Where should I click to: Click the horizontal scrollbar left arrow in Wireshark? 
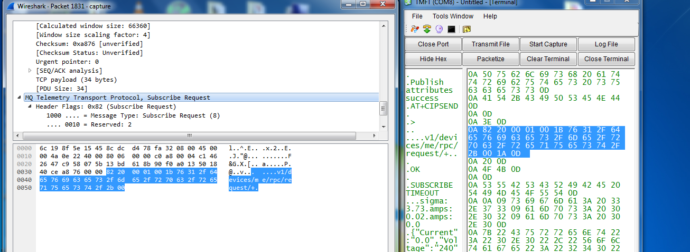(17, 135)
